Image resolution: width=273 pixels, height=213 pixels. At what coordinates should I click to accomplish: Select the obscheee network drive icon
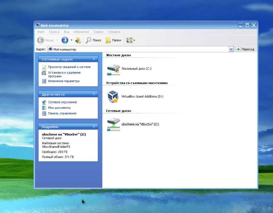coord(113,124)
